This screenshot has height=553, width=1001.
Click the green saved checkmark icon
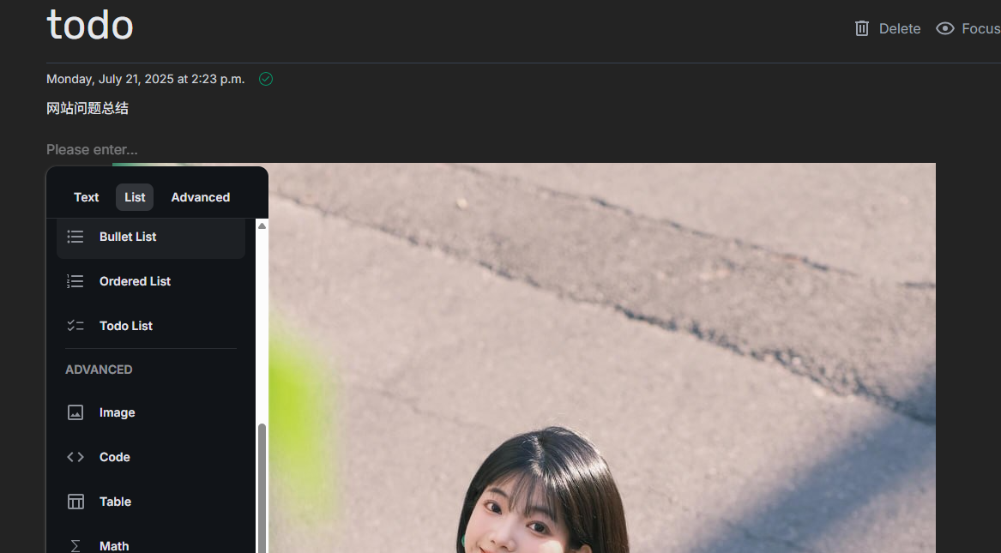pyautogui.click(x=266, y=79)
